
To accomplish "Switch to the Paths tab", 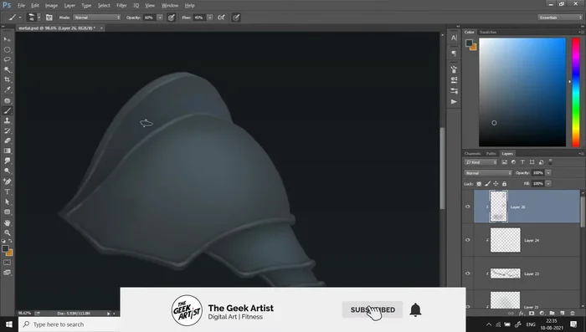I will [491, 154].
